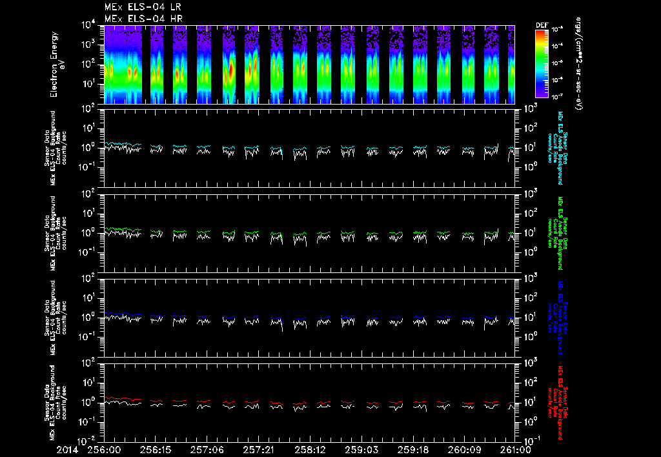
Task: Click the "MEx ELS-04 HR" title text
Action: (143, 19)
